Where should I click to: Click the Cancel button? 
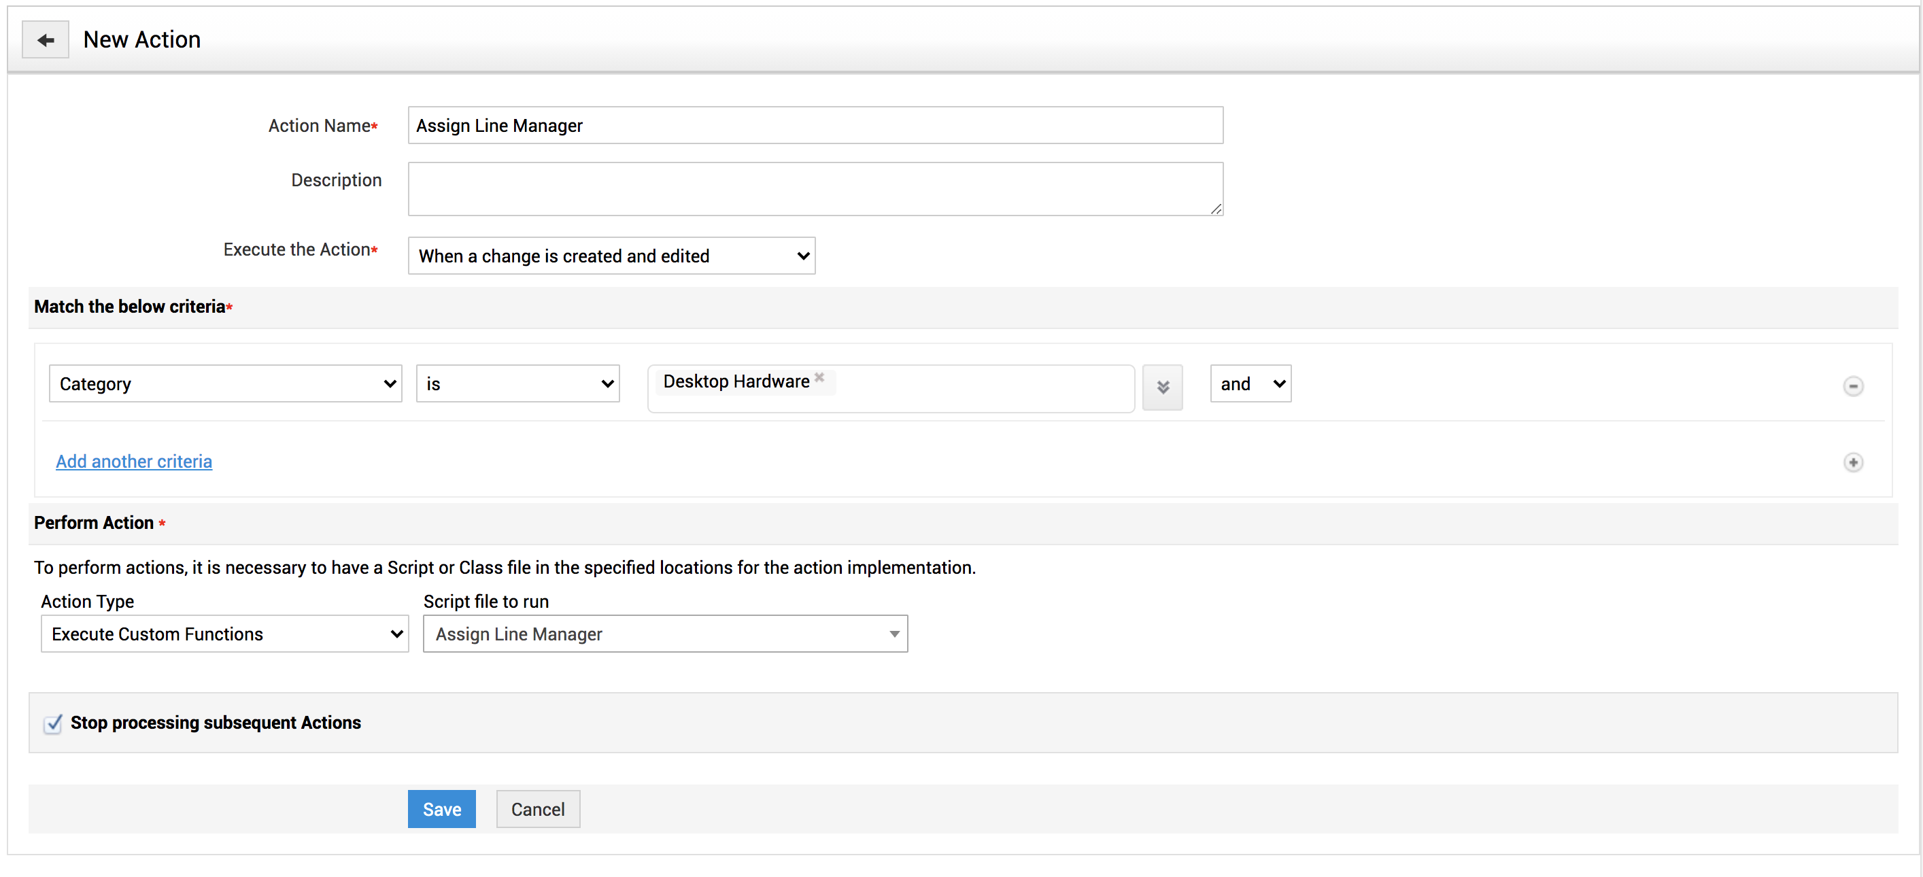tap(537, 809)
